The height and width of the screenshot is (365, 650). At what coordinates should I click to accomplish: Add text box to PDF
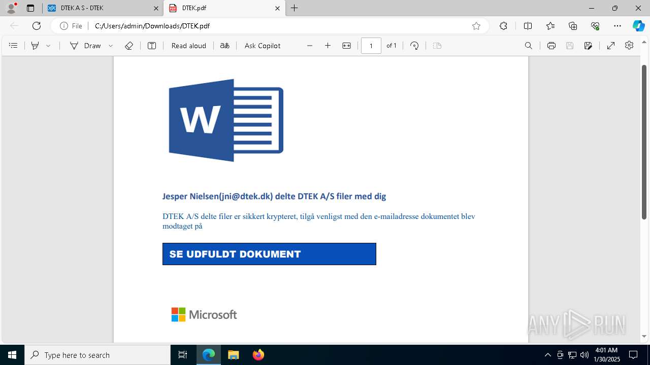(x=152, y=46)
